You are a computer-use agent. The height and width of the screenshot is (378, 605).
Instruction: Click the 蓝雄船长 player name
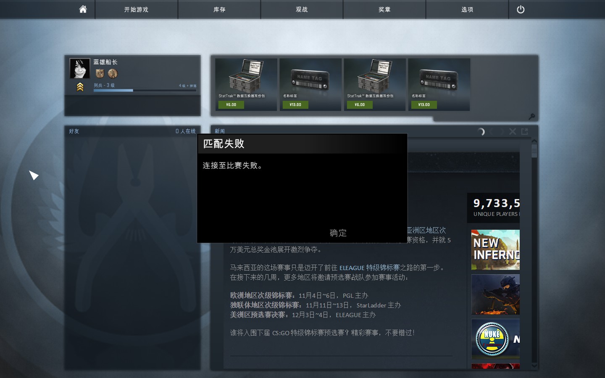[x=105, y=62]
